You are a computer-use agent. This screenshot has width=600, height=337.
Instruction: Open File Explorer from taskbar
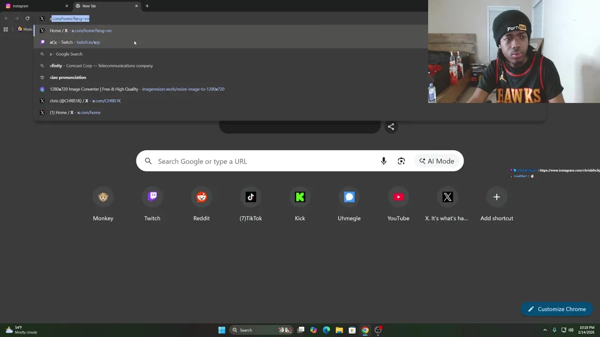339,330
